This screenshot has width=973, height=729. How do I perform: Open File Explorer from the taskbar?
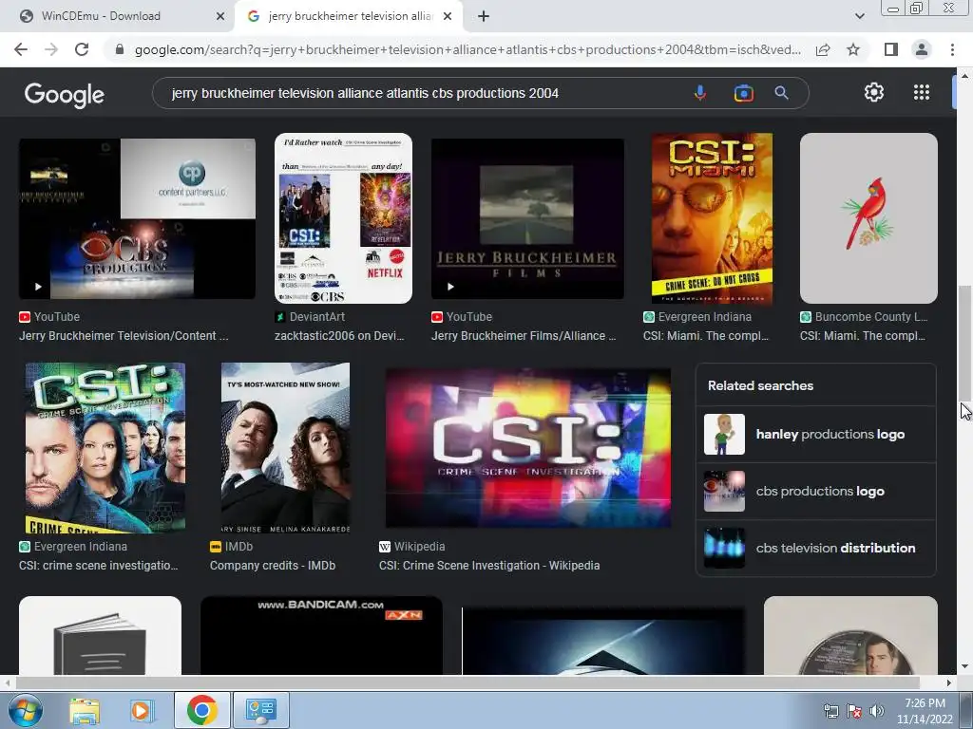85,710
